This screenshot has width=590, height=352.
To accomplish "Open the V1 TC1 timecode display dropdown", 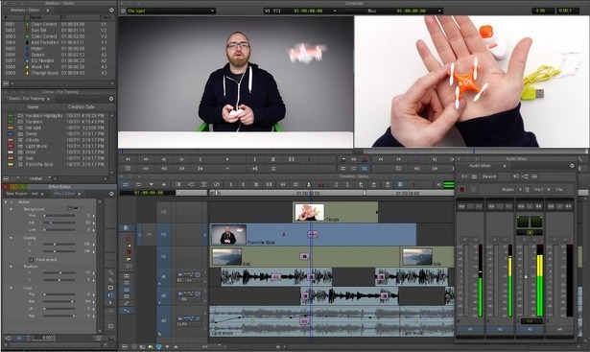I will coord(300,11).
